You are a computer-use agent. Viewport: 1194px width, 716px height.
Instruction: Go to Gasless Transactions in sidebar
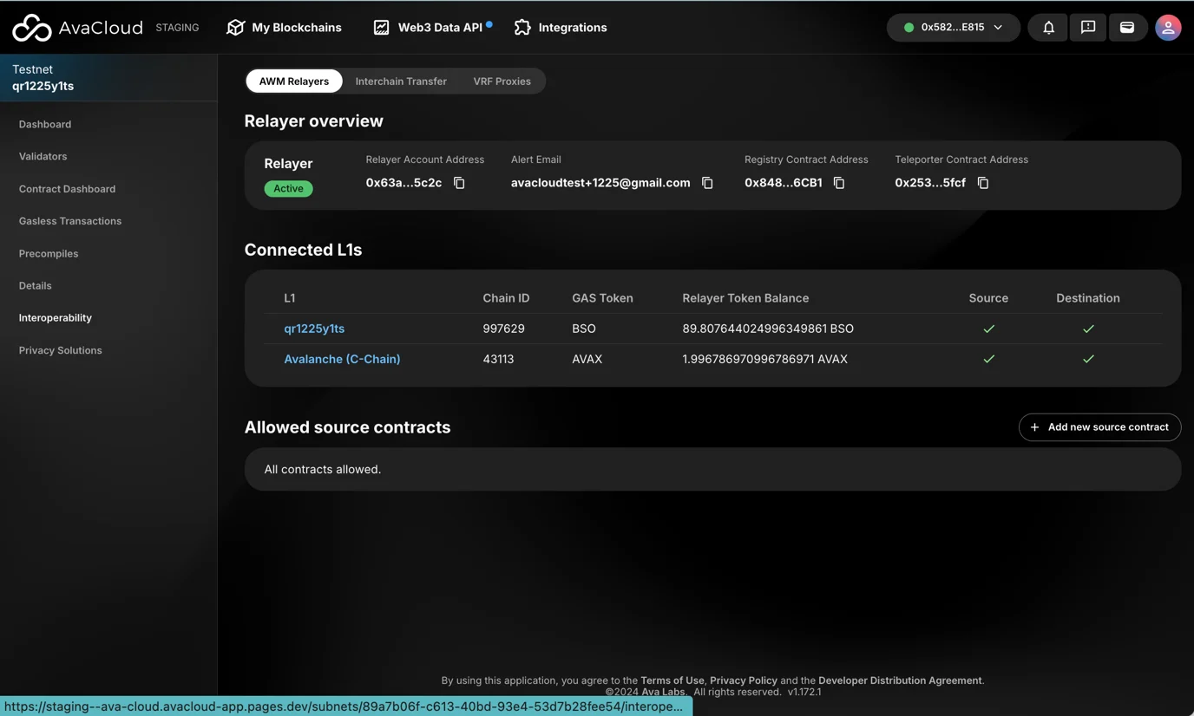pos(70,221)
